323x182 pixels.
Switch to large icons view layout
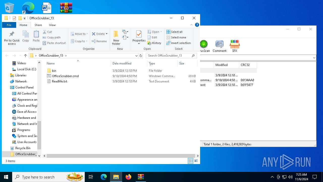[x=196, y=161]
